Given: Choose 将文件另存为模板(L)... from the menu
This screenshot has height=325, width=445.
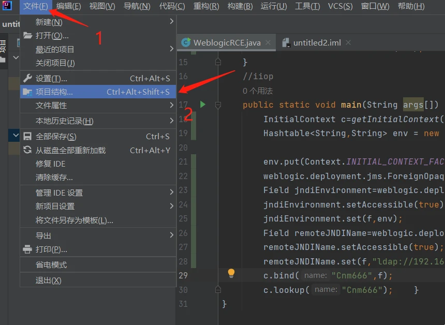Looking at the screenshot, I should click(98, 220).
